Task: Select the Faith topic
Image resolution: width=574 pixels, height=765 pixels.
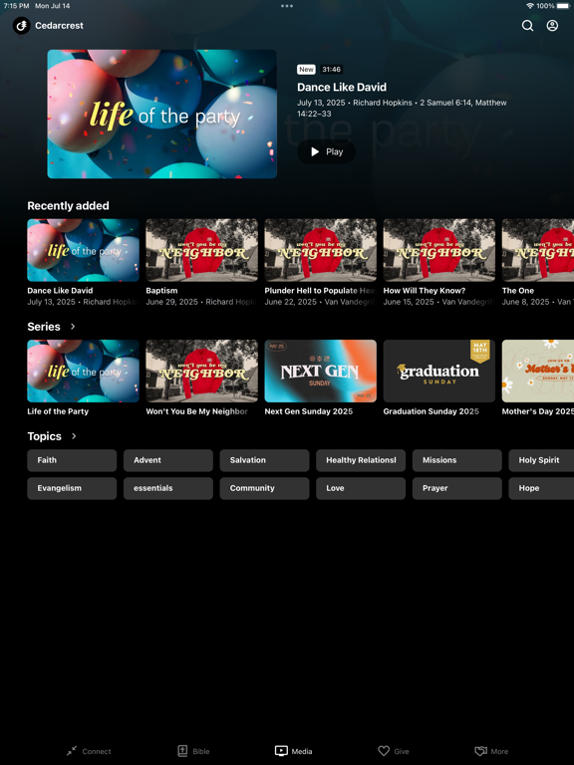Action: pyautogui.click(x=72, y=460)
